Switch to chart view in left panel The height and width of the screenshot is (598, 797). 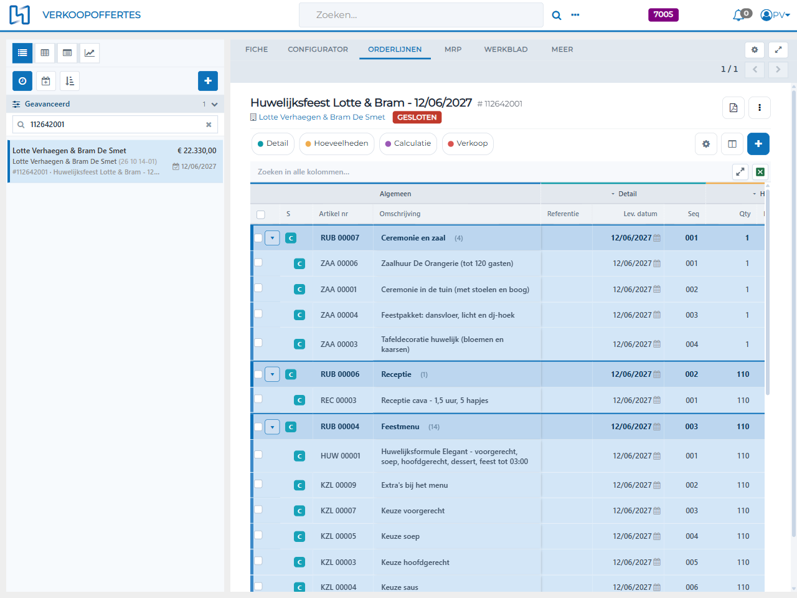click(90, 53)
